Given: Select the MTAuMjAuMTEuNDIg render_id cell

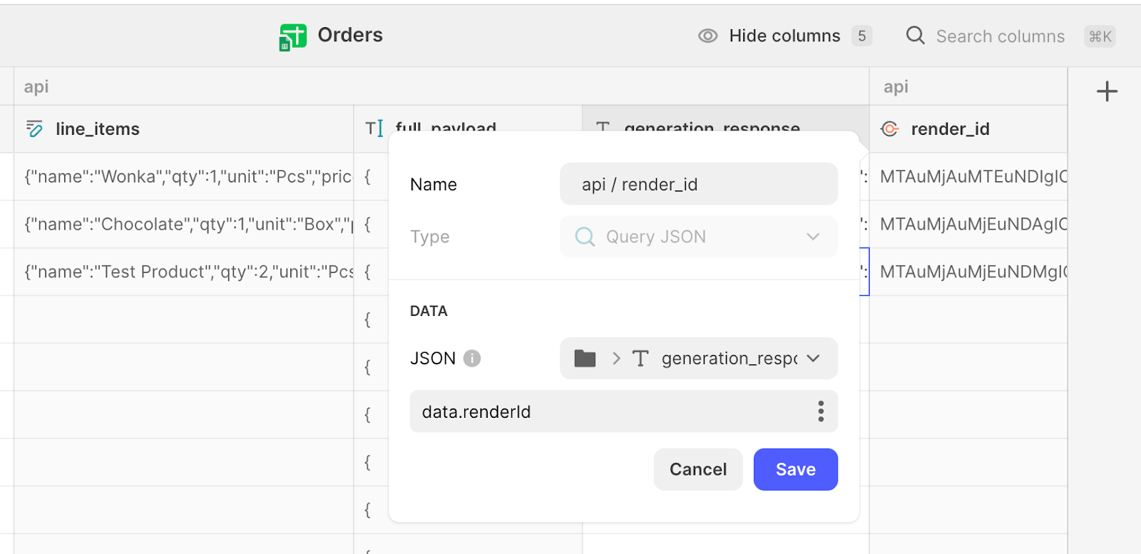Looking at the screenshot, I should point(968,176).
